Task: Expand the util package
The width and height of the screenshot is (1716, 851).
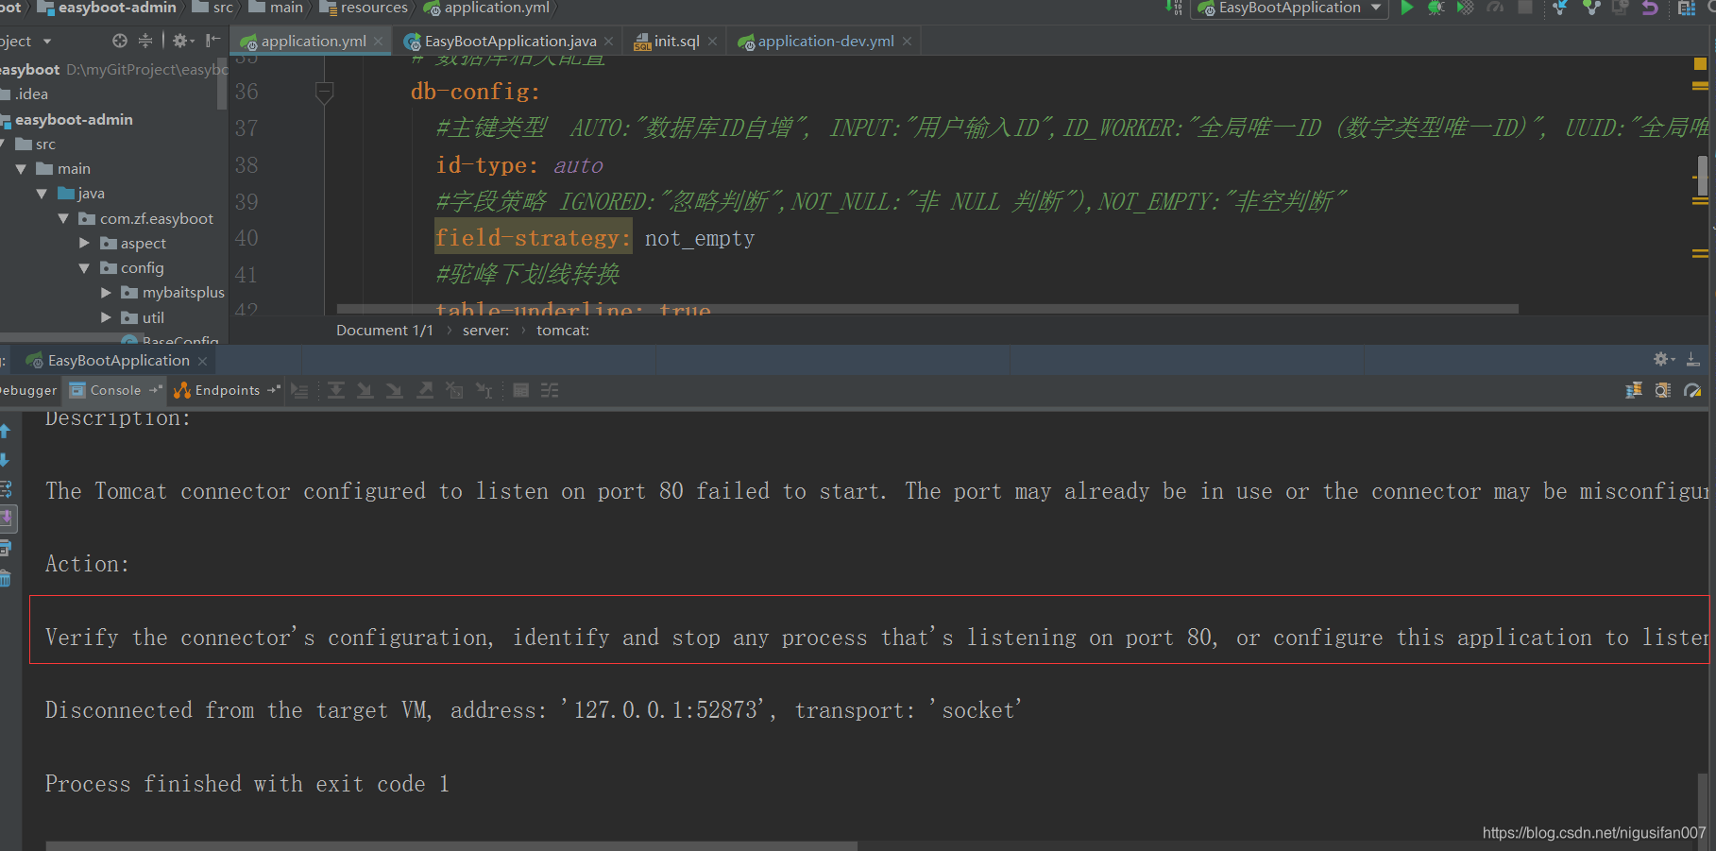Action: [x=106, y=318]
